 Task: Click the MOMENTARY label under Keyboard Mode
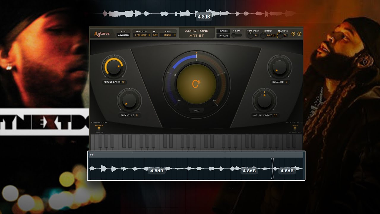point(295,132)
